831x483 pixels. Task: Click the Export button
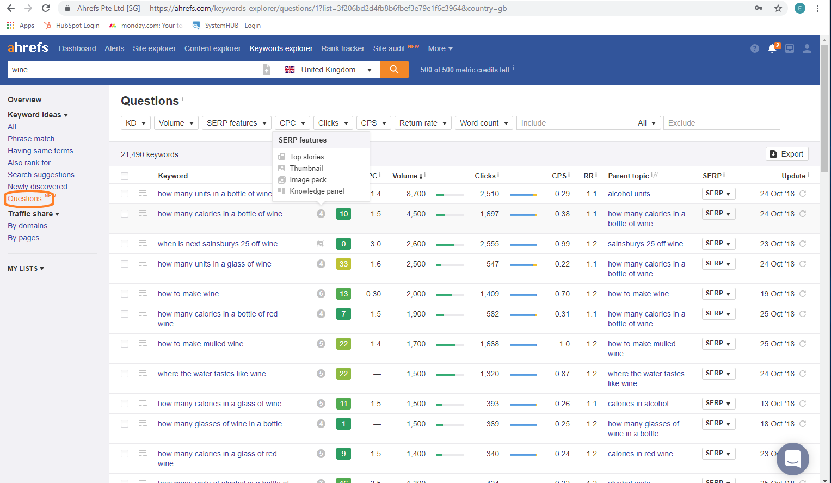[x=787, y=154]
